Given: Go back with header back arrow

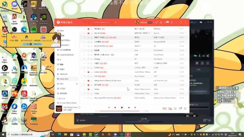Looking at the screenshot, I should (85, 22).
